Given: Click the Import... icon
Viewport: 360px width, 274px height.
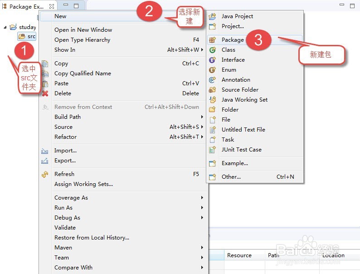Looking at the screenshot, I should pyautogui.click(x=44, y=151).
